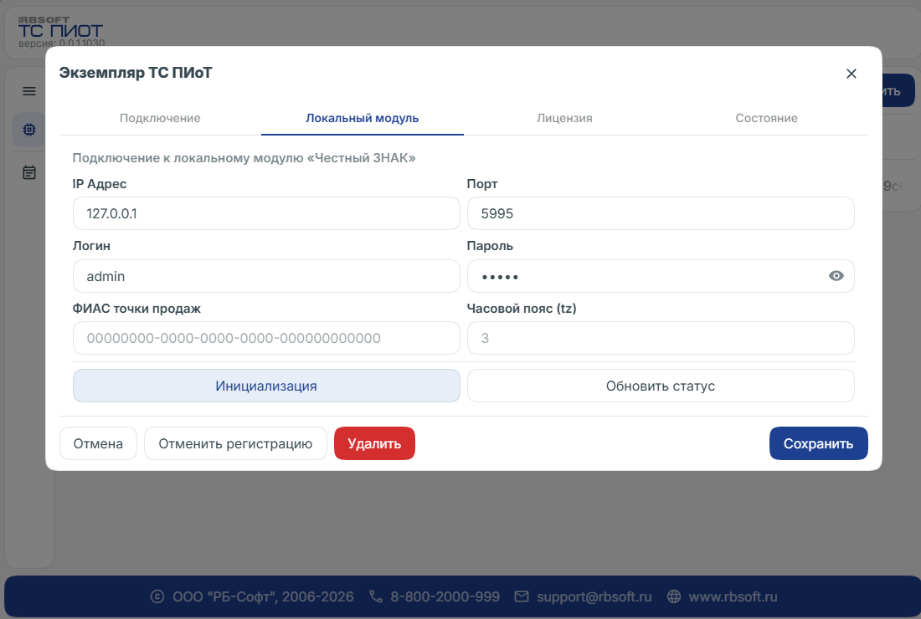Select the Локальный модуль tab
The image size is (921, 619).
tap(363, 119)
